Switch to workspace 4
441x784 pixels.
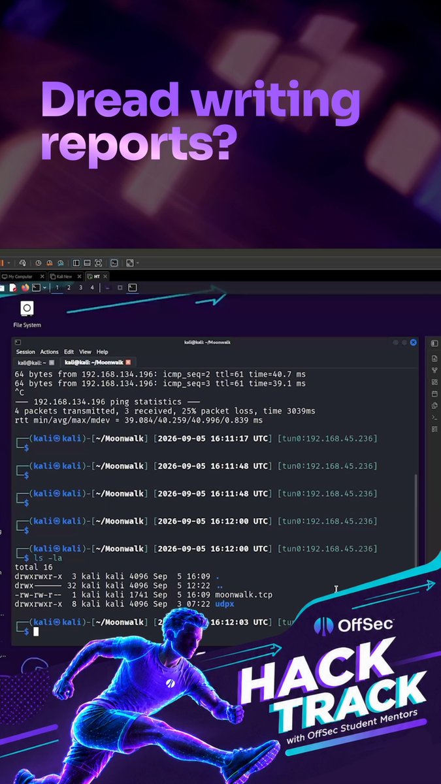92,287
